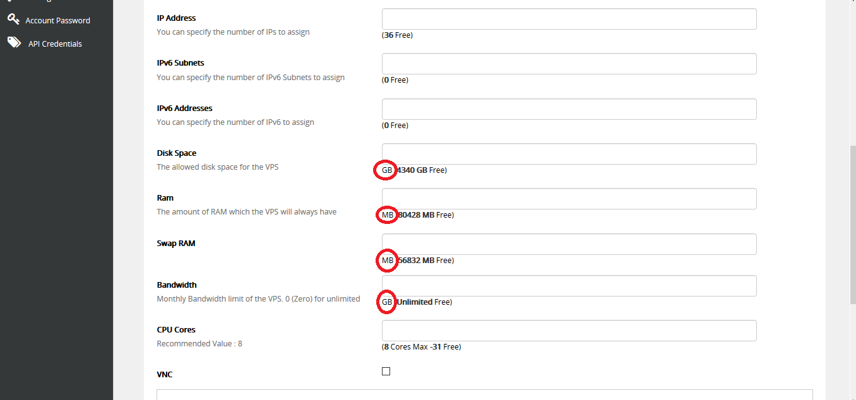This screenshot has width=856, height=400.
Task: Click the MB unit label under Swap RAM
Action: (x=388, y=261)
